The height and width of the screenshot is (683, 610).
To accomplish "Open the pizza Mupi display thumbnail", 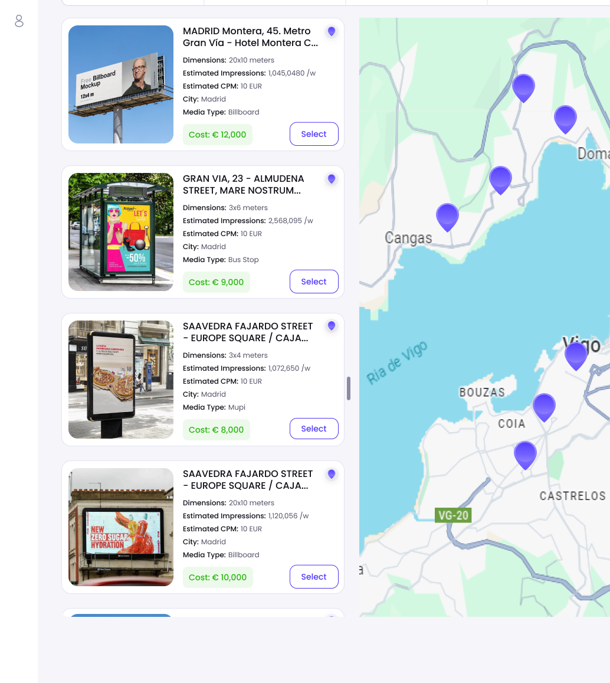I will pyautogui.click(x=121, y=380).
